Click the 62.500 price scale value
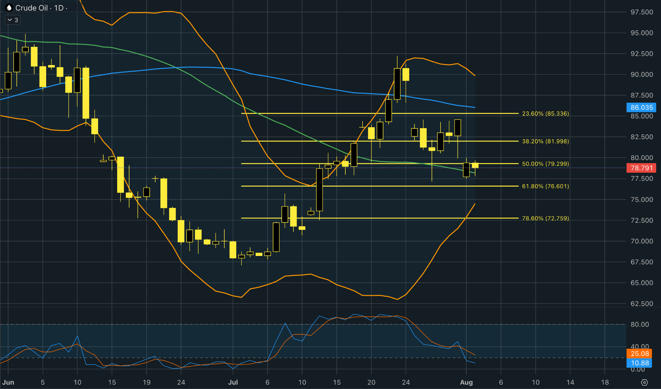The height and width of the screenshot is (389, 661). click(642, 303)
